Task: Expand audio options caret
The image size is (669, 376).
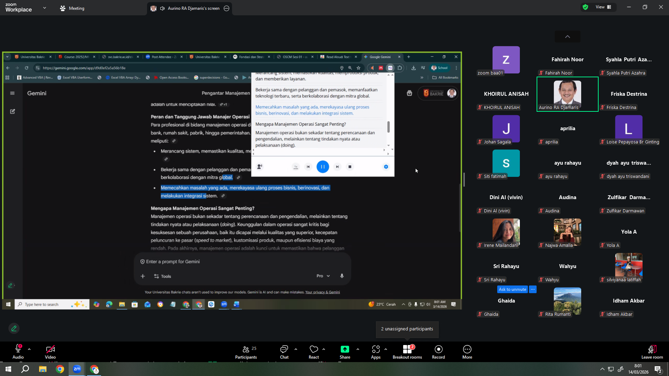Action: (x=29, y=349)
